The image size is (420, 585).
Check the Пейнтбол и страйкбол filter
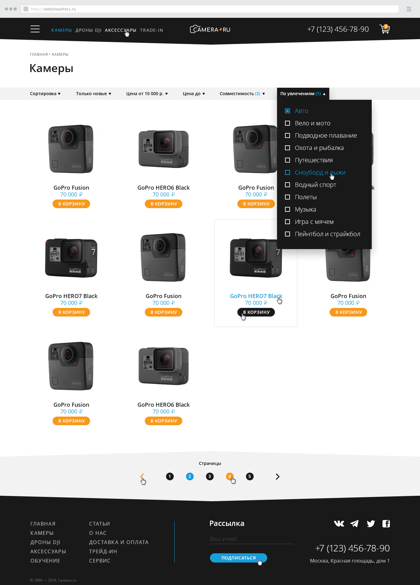287,234
